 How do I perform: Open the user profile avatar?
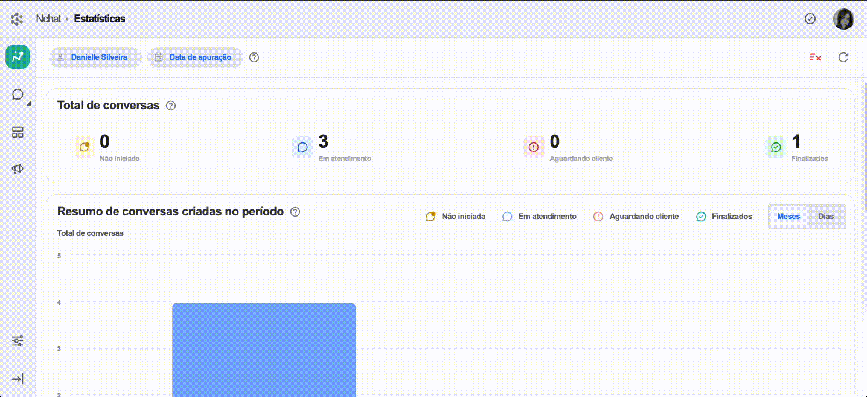[843, 19]
